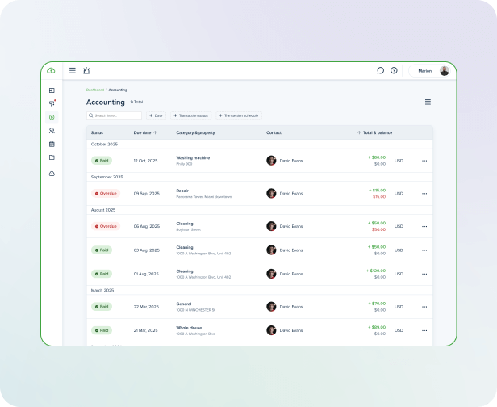This screenshot has height=407, width=497.
Task: Open the accounting dollar icon in sidebar
Action: coord(52,117)
